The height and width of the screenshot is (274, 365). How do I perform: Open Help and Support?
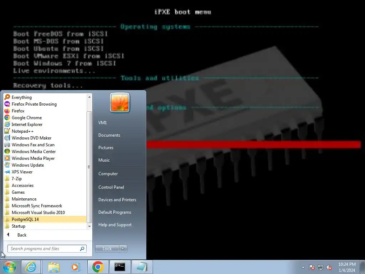pos(115,225)
